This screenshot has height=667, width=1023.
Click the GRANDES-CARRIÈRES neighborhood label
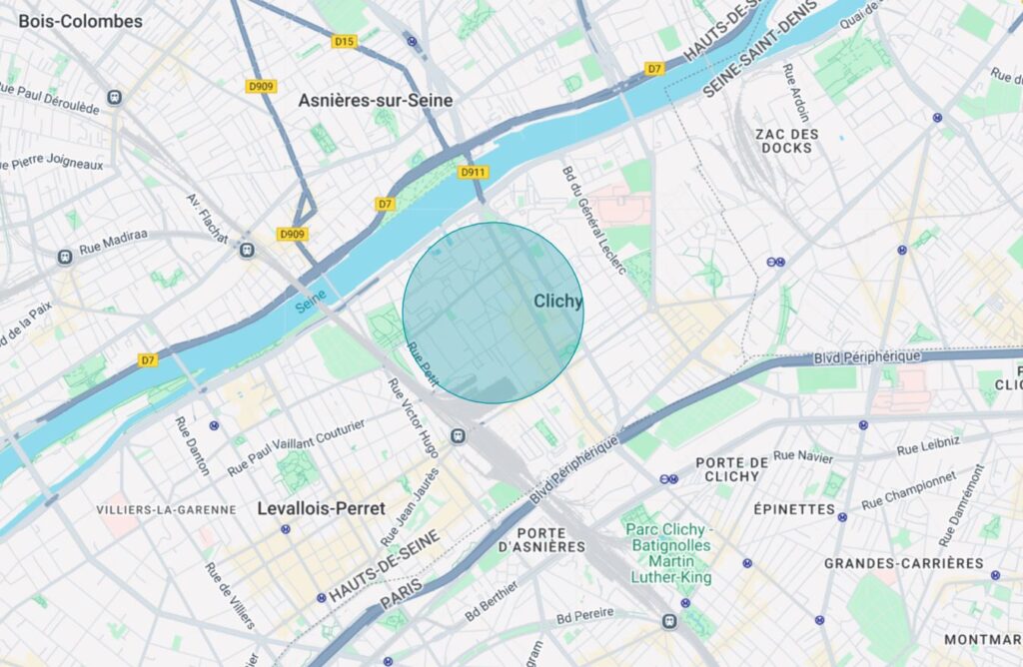click(903, 563)
